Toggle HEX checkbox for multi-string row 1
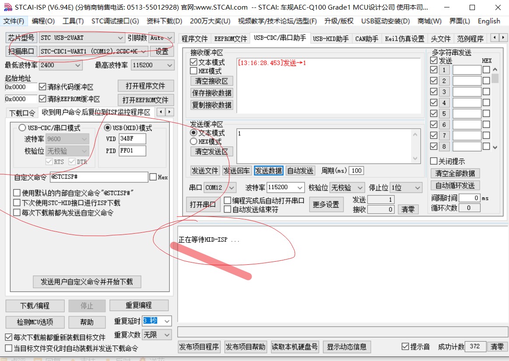509x361 pixels. [x=486, y=70]
